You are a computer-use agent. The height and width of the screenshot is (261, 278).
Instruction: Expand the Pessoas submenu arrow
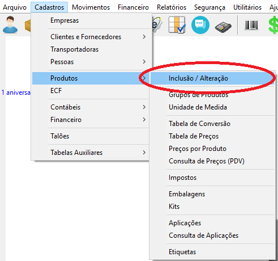(x=144, y=62)
